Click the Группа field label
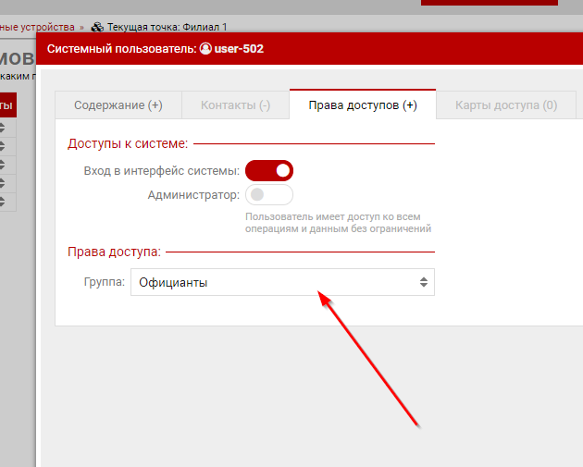Image resolution: width=583 pixels, height=467 pixels. pos(104,282)
